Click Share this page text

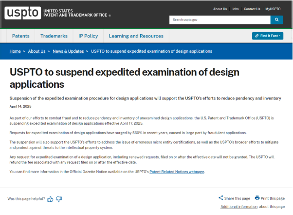237,198
